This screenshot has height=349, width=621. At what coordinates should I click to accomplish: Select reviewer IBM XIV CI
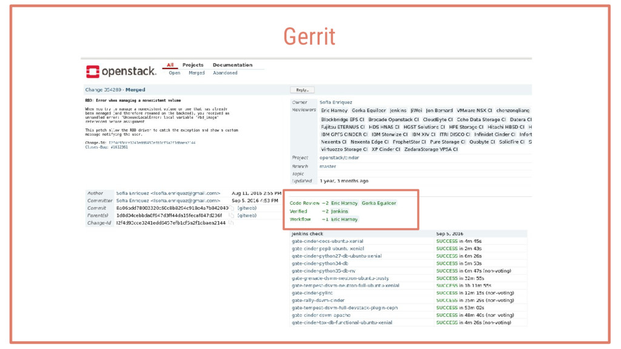tap(423, 135)
